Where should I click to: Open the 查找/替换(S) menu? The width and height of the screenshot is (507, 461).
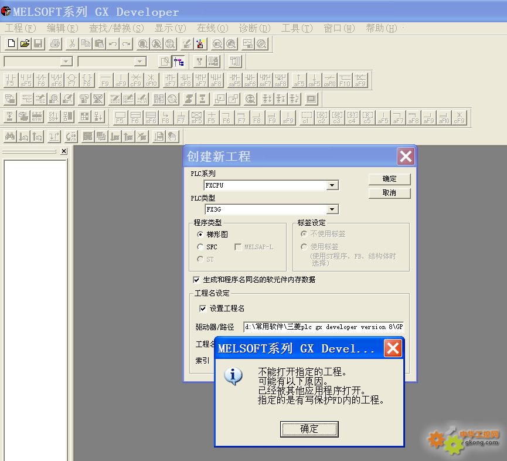pos(117,29)
